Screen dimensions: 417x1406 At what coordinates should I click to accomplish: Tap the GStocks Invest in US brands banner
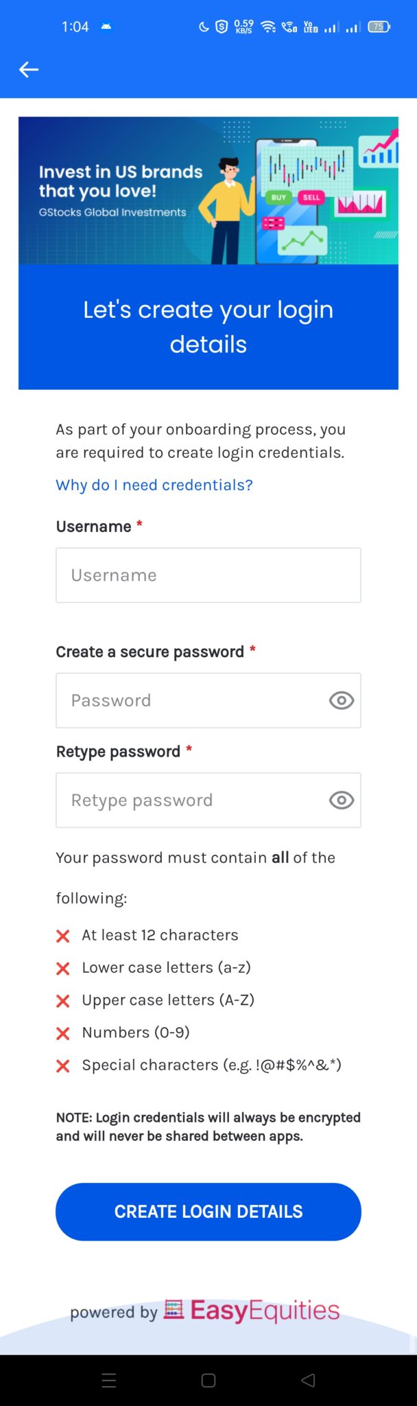tap(208, 191)
